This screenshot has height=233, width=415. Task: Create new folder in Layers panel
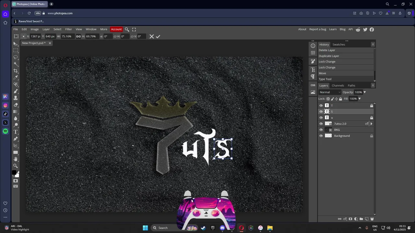(361, 219)
